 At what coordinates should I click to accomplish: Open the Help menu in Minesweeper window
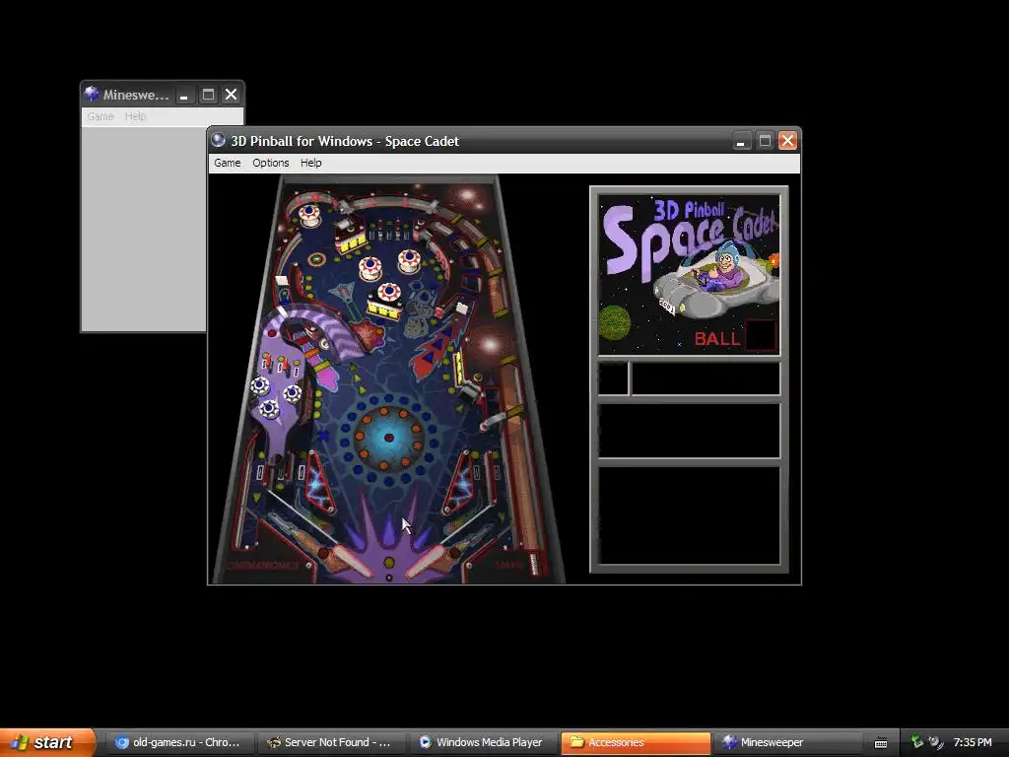coord(135,116)
